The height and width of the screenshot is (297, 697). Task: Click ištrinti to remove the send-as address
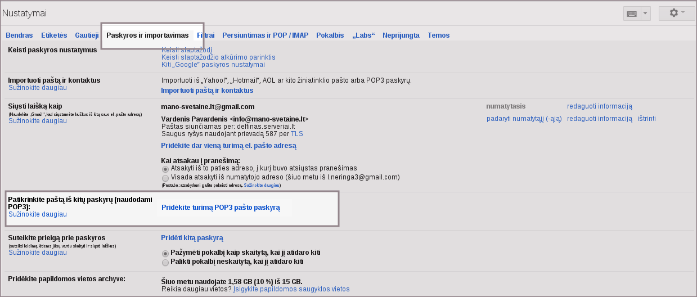pyautogui.click(x=646, y=119)
